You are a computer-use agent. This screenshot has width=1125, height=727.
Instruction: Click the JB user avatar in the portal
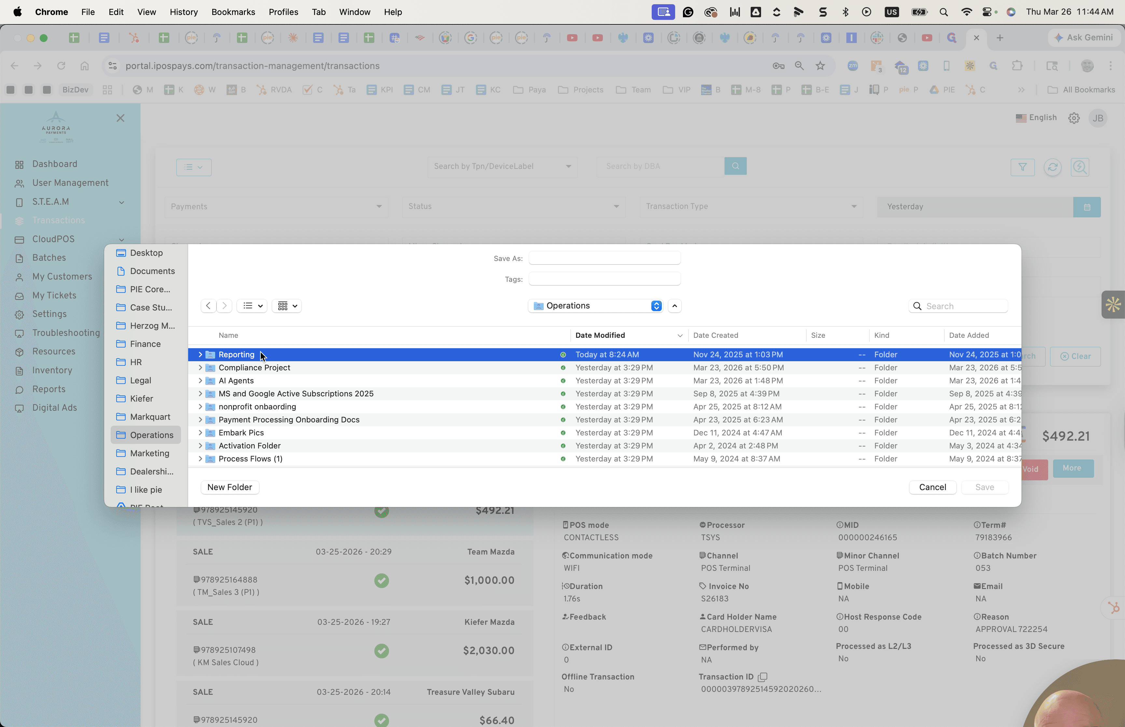point(1098,118)
